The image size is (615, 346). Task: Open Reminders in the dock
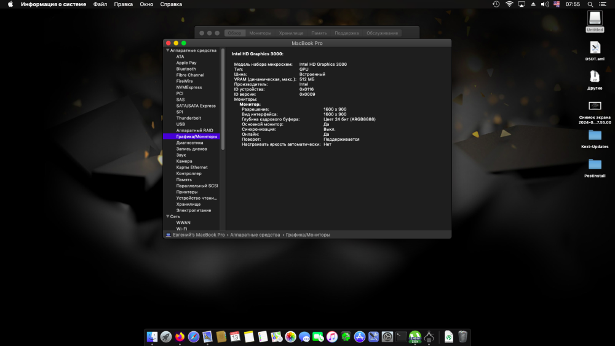263,337
